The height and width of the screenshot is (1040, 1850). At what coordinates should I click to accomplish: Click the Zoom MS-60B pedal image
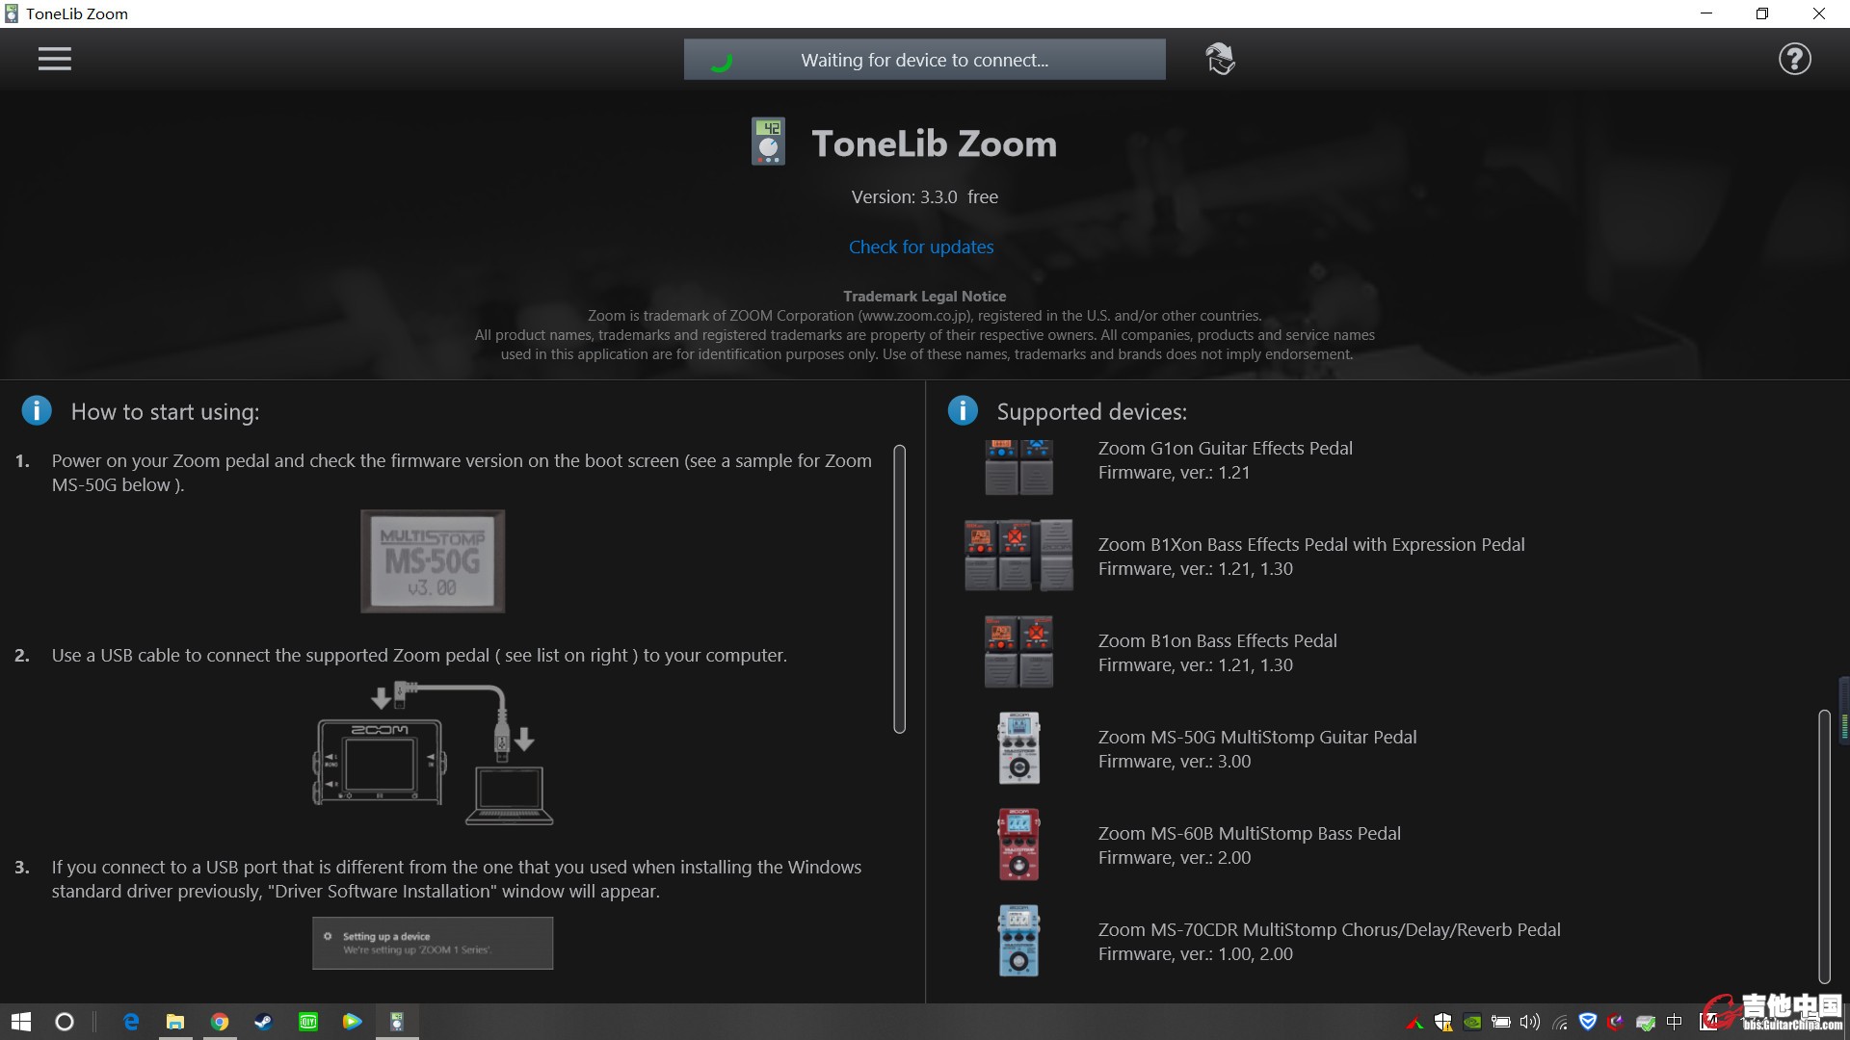coord(1018,845)
